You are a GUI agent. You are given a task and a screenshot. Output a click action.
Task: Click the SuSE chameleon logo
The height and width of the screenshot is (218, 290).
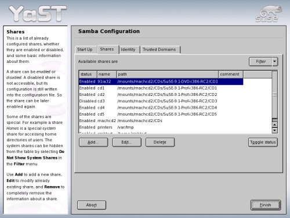tap(269, 13)
